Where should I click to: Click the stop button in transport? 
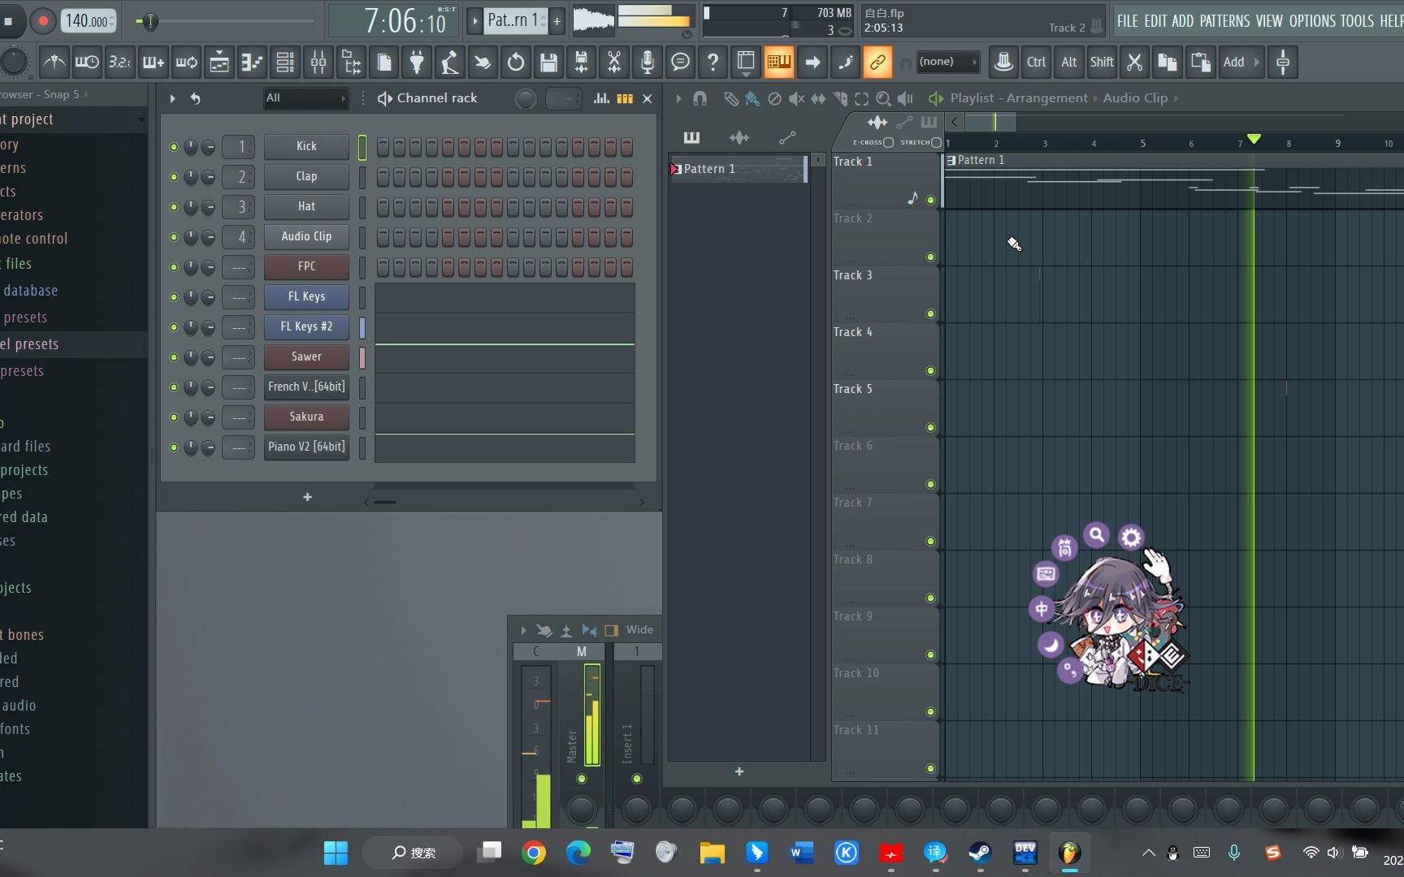tap(9, 21)
